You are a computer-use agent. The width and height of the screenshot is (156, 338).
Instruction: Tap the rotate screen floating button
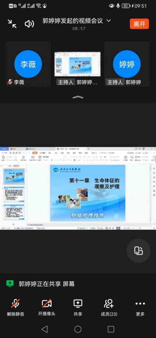(x=138, y=251)
